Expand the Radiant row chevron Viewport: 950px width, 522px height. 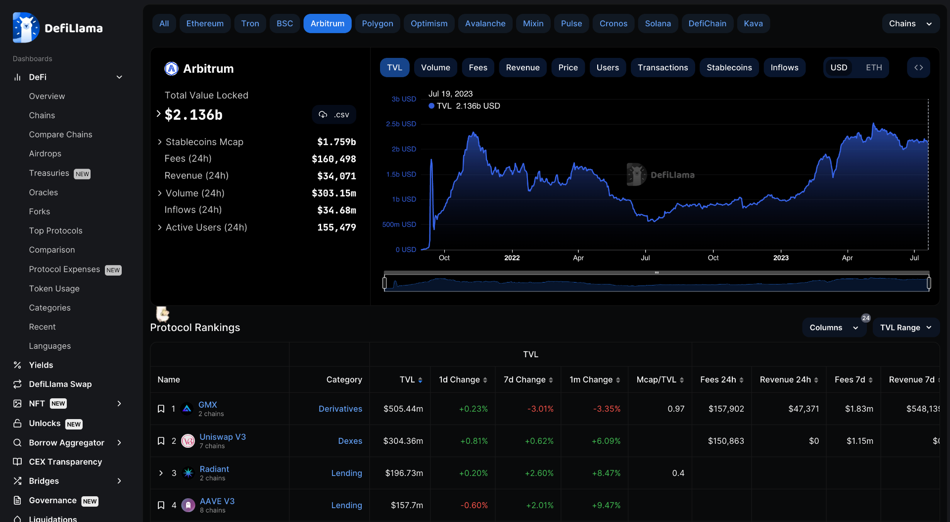tap(161, 473)
